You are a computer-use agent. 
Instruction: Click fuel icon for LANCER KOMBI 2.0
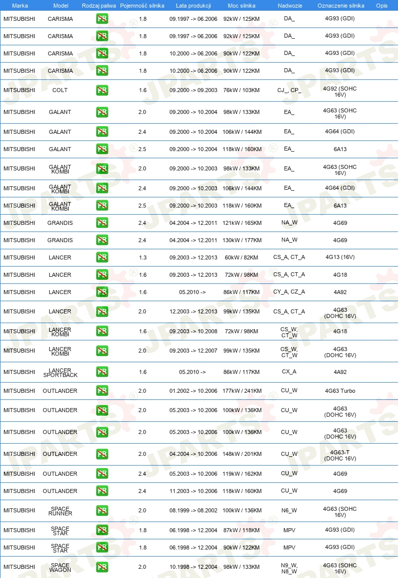102,351
